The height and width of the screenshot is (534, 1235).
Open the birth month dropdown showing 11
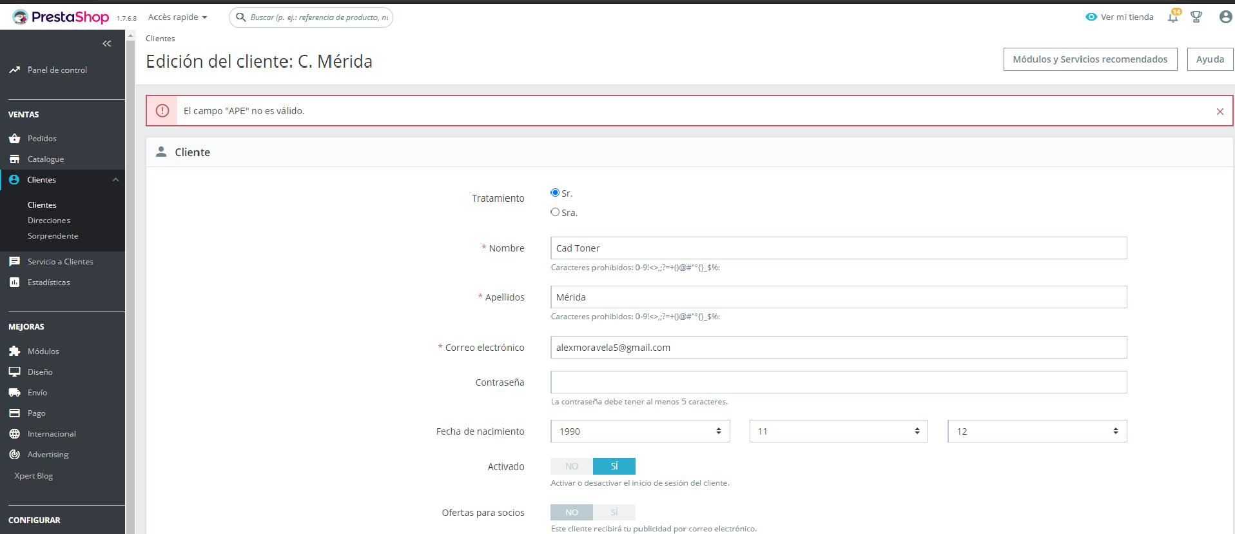(x=839, y=431)
